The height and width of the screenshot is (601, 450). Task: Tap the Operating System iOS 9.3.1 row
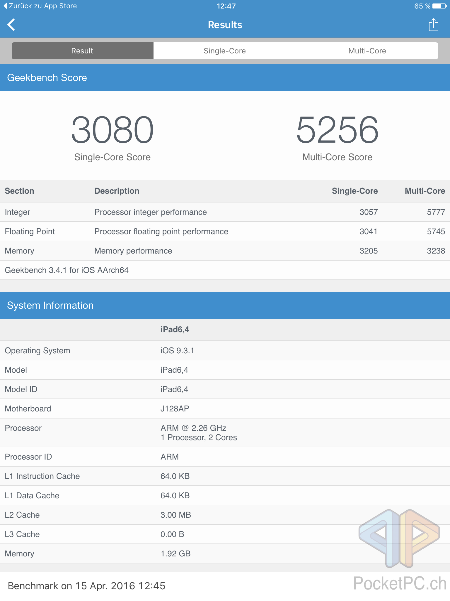[x=225, y=350]
